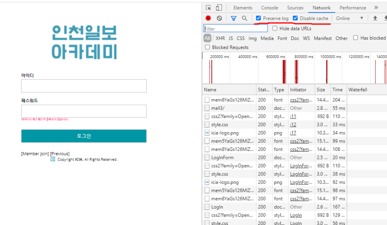Open the Performance tab
The height and width of the screenshot is (225, 387).
tap(353, 8)
